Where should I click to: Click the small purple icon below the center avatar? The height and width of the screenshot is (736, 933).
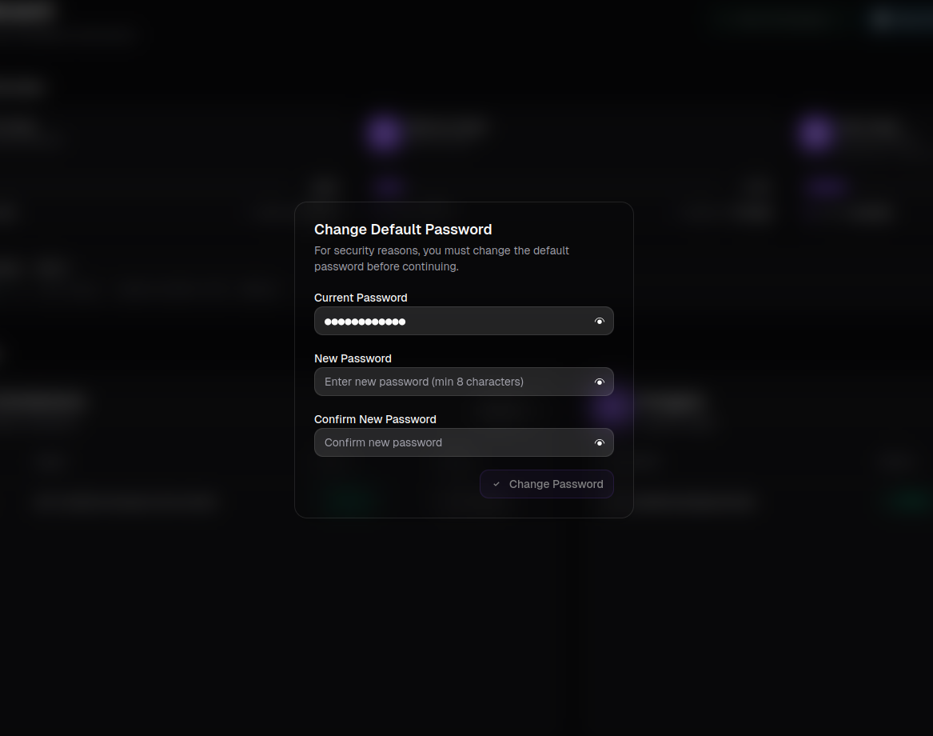click(x=389, y=186)
